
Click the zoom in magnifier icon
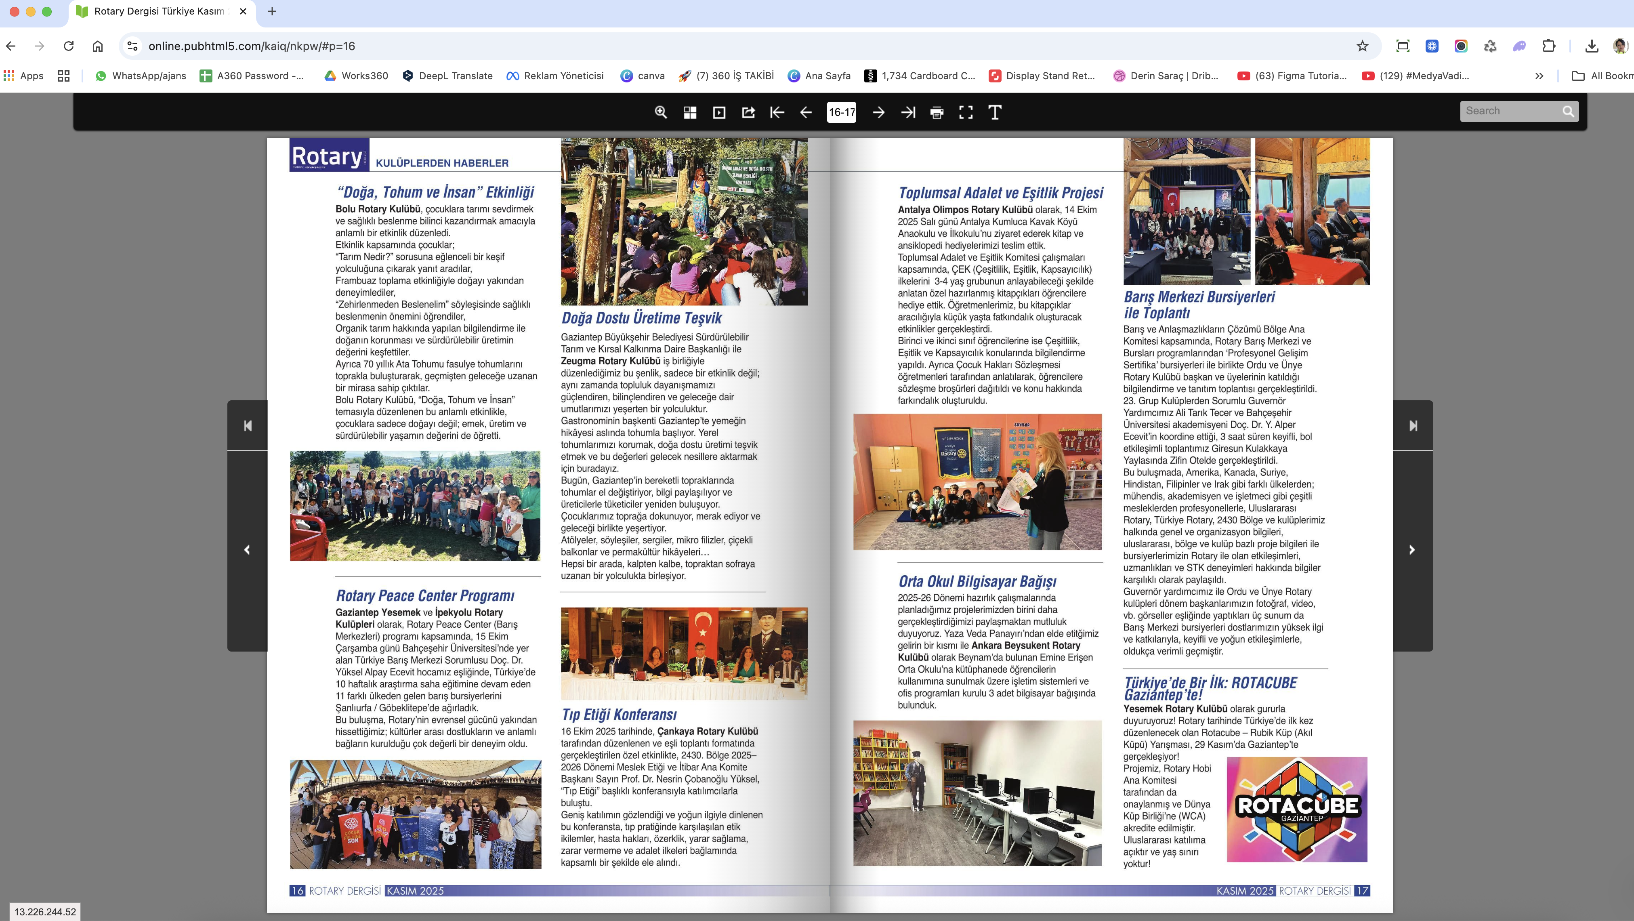pyautogui.click(x=660, y=112)
